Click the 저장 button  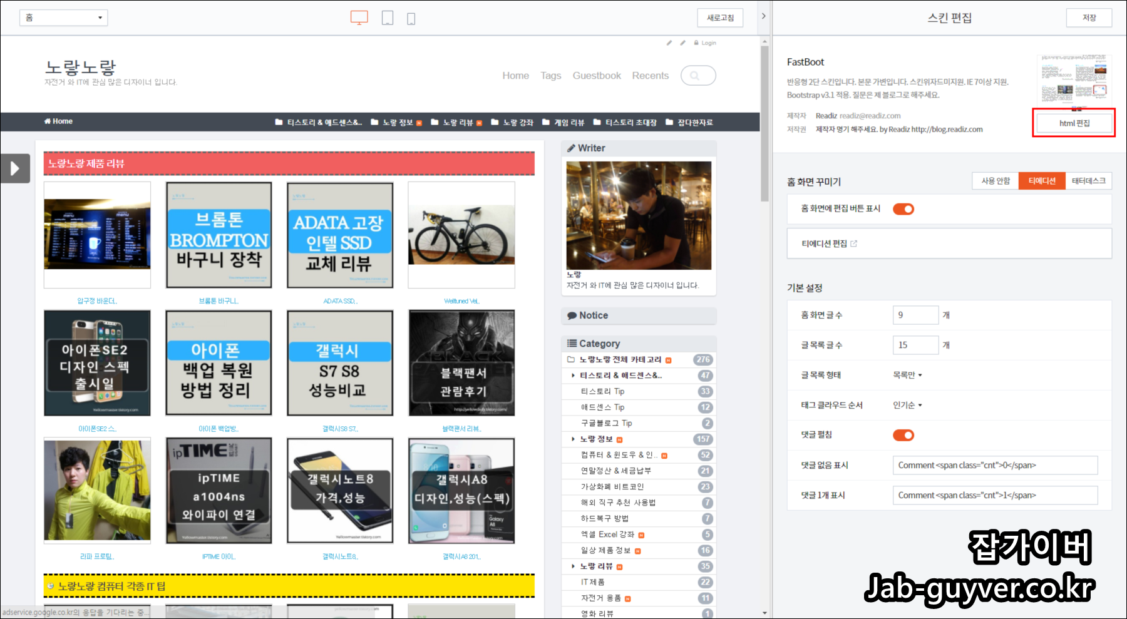tap(1089, 18)
